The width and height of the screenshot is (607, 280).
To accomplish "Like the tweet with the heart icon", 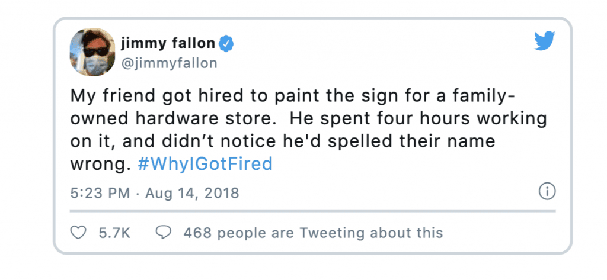I will coord(78,233).
